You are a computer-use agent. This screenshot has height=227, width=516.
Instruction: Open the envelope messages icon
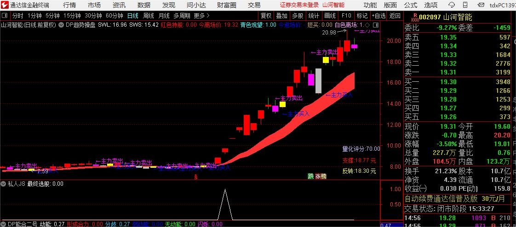(481, 5)
